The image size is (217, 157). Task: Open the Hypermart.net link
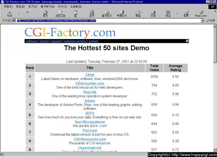coord(90,148)
